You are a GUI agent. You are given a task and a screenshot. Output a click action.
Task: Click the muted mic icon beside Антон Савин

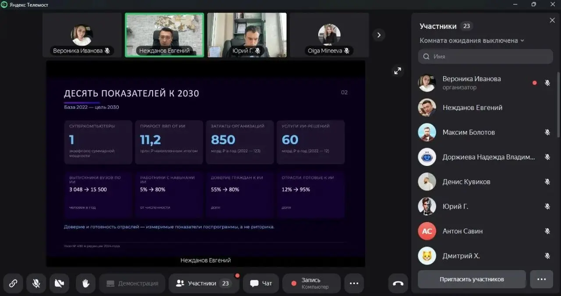[547, 231]
